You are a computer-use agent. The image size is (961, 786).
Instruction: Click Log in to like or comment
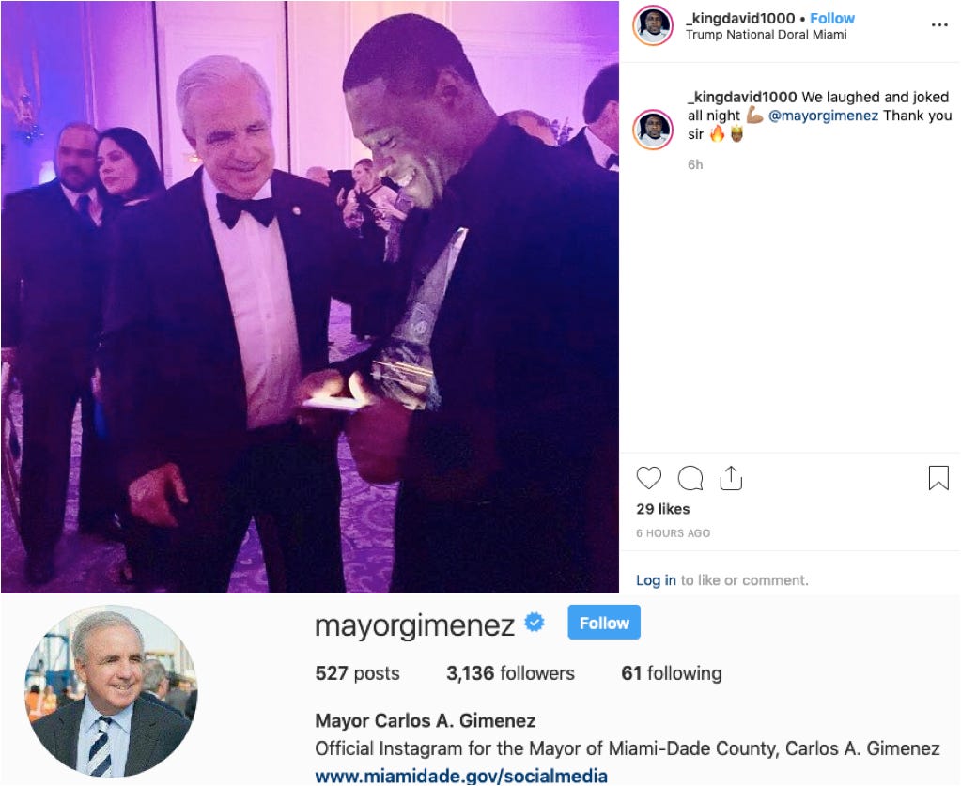(656, 580)
